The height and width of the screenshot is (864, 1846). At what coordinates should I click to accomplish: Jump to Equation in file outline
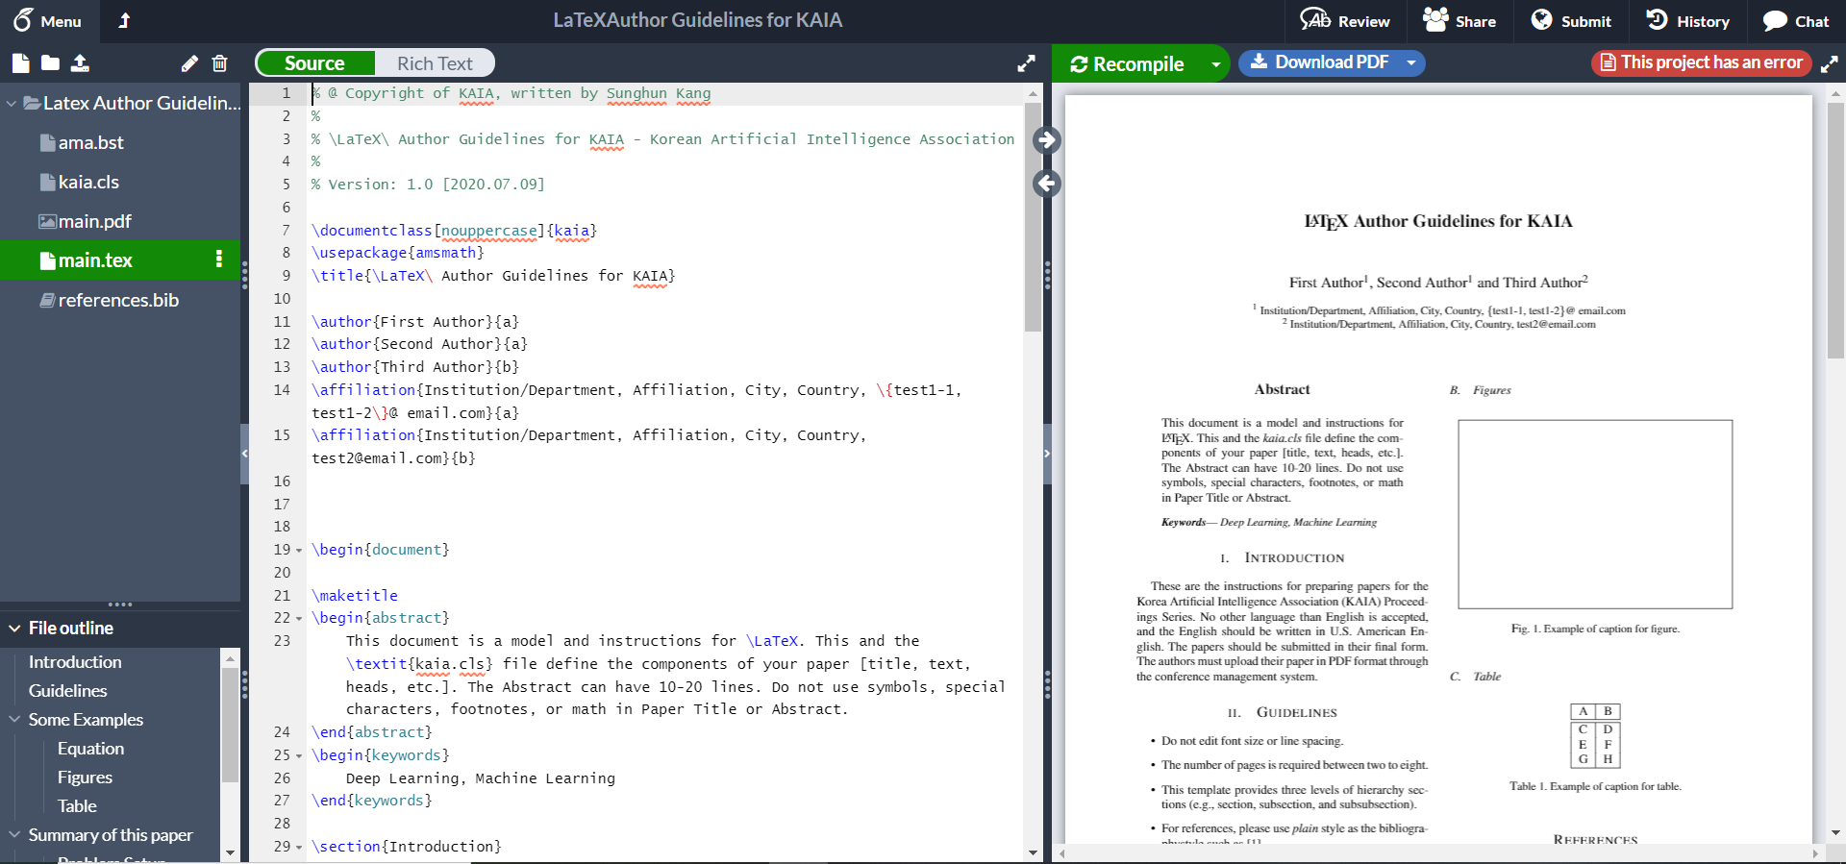click(x=90, y=749)
